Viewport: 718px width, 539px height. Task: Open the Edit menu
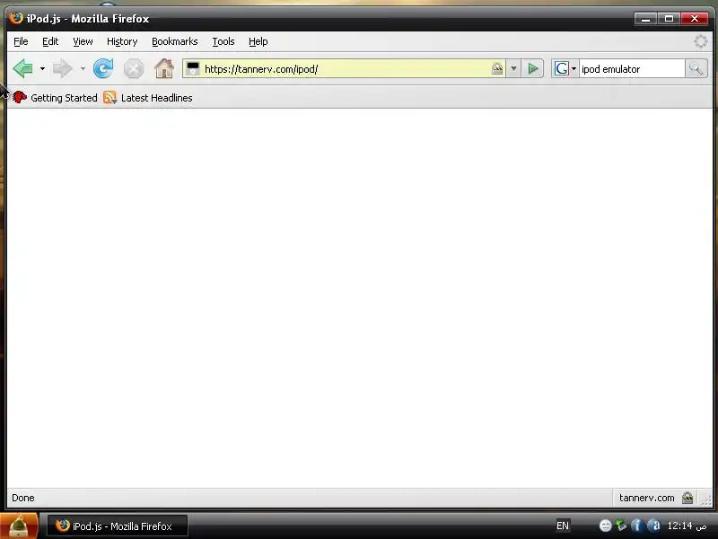pos(50,41)
